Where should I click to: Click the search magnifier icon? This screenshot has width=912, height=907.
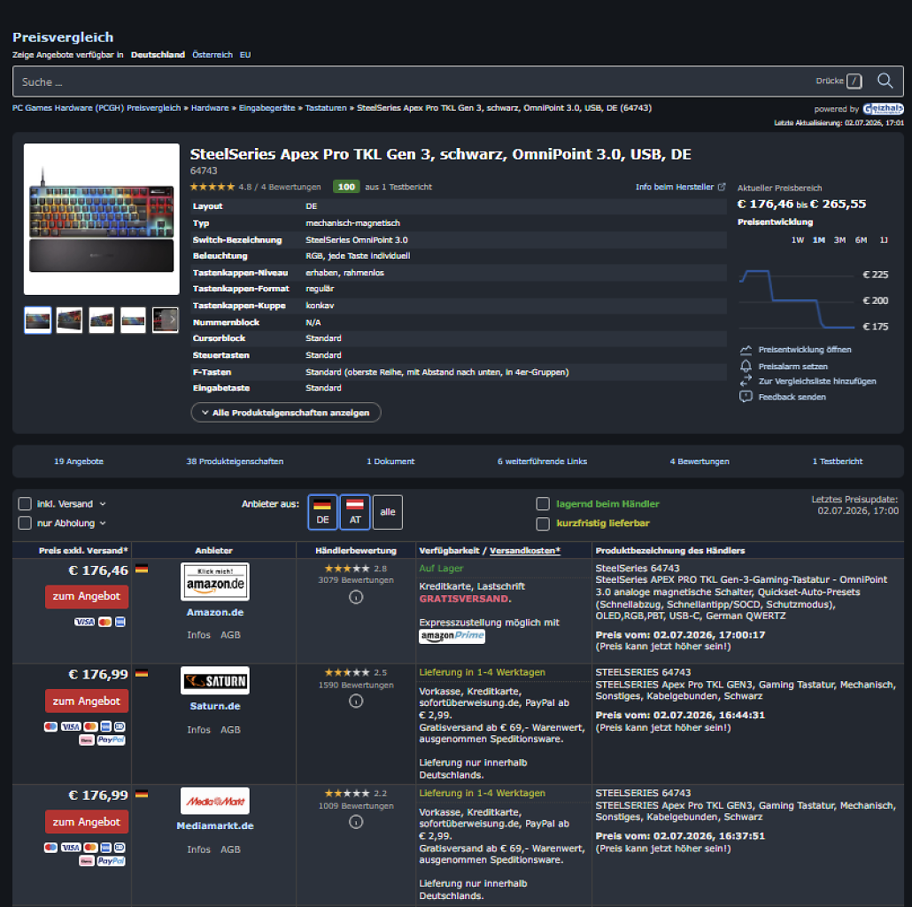click(x=885, y=81)
